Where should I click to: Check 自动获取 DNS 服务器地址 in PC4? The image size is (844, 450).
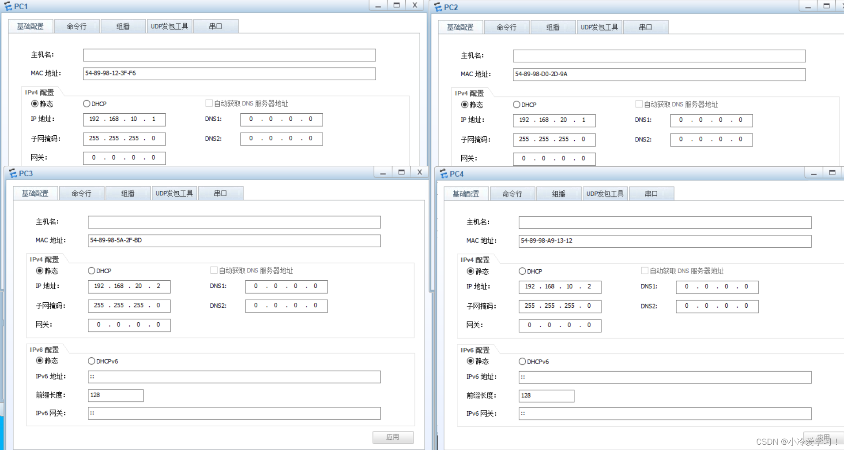tap(644, 271)
